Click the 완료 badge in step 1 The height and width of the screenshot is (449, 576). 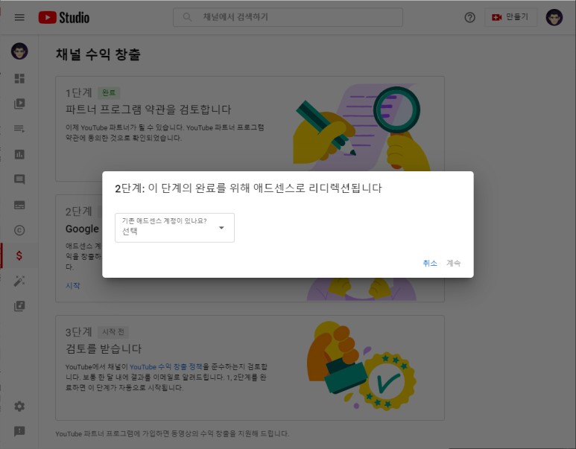coord(109,93)
